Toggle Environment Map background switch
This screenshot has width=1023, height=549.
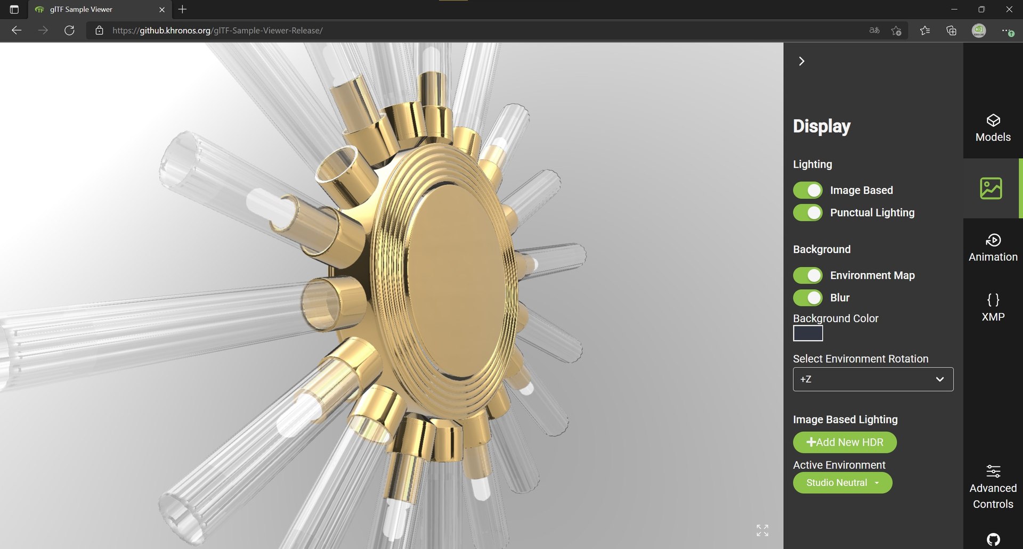pyautogui.click(x=808, y=275)
